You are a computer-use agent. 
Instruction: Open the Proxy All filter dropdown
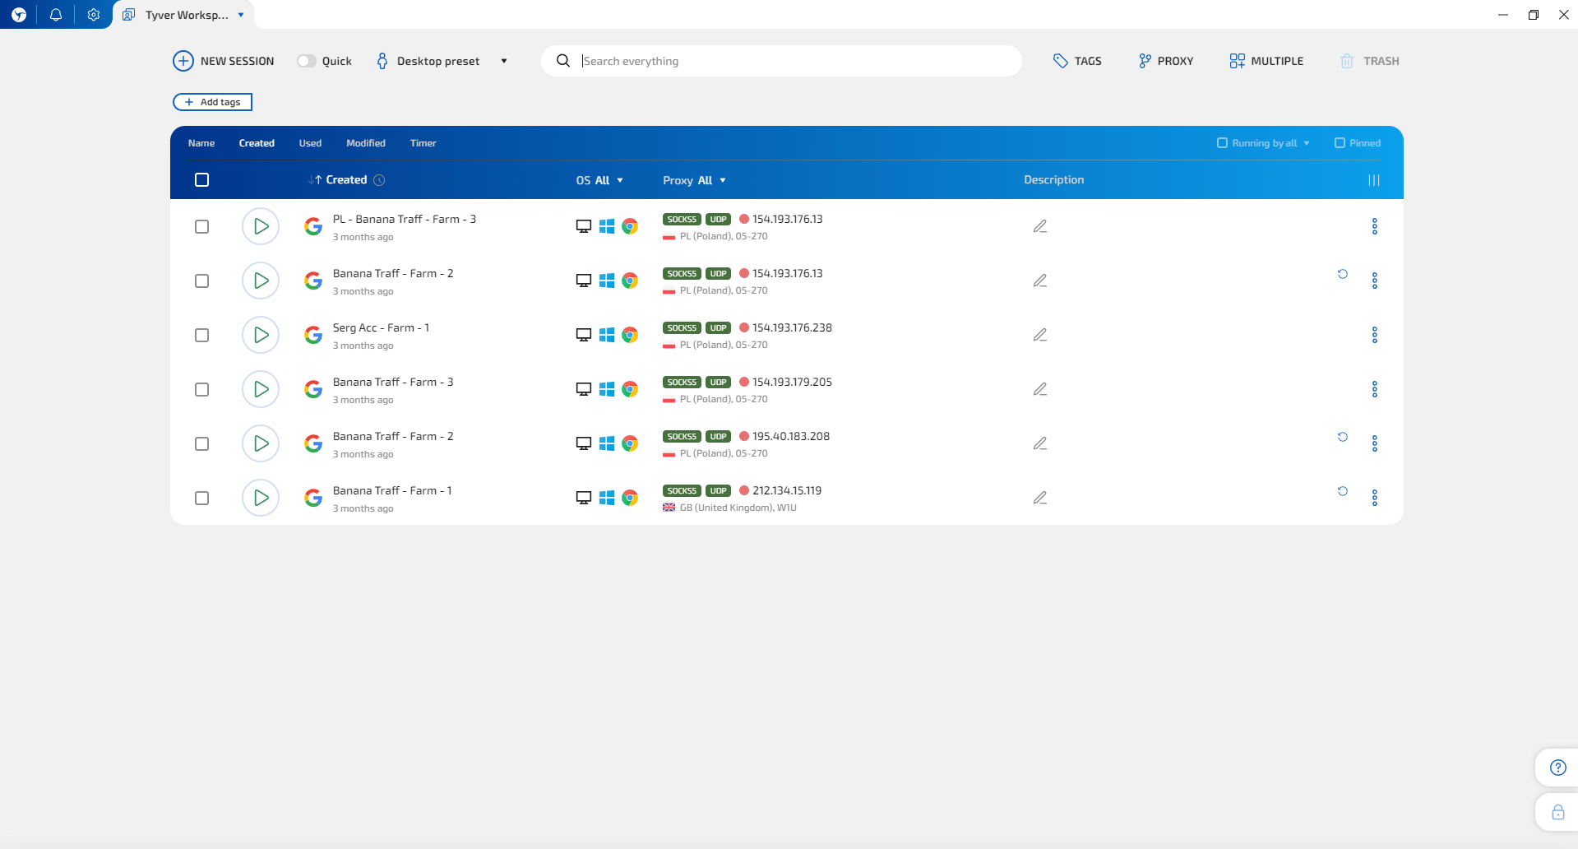pos(695,180)
